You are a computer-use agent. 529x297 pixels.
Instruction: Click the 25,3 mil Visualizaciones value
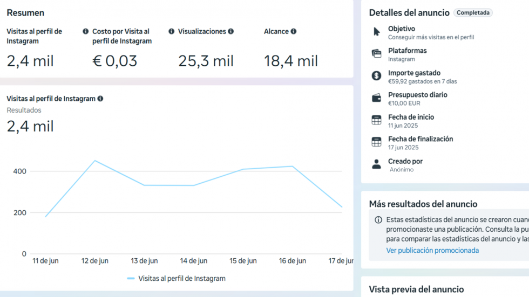click(206, 61)
